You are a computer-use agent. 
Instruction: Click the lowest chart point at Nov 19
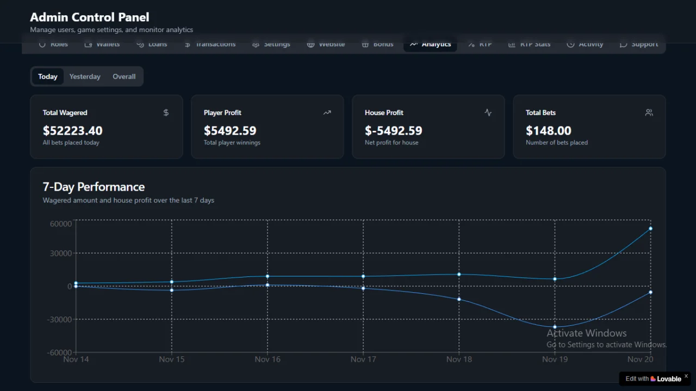pyautogui.click(x=555, y=327)
